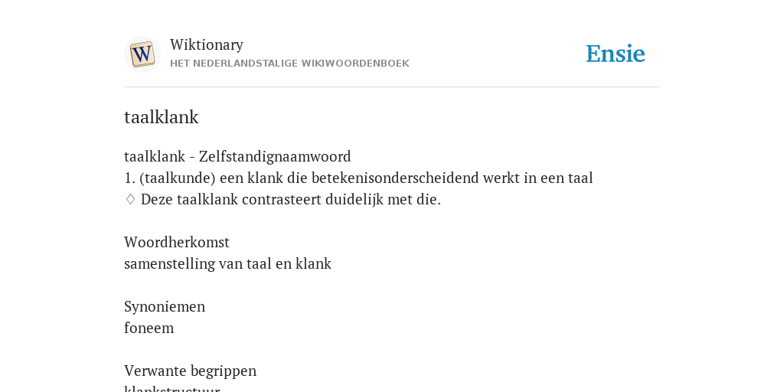Click the definition sentence starting with '(taalkunde)'
This screenshot has height=392, width=784.
coord(366,178)
